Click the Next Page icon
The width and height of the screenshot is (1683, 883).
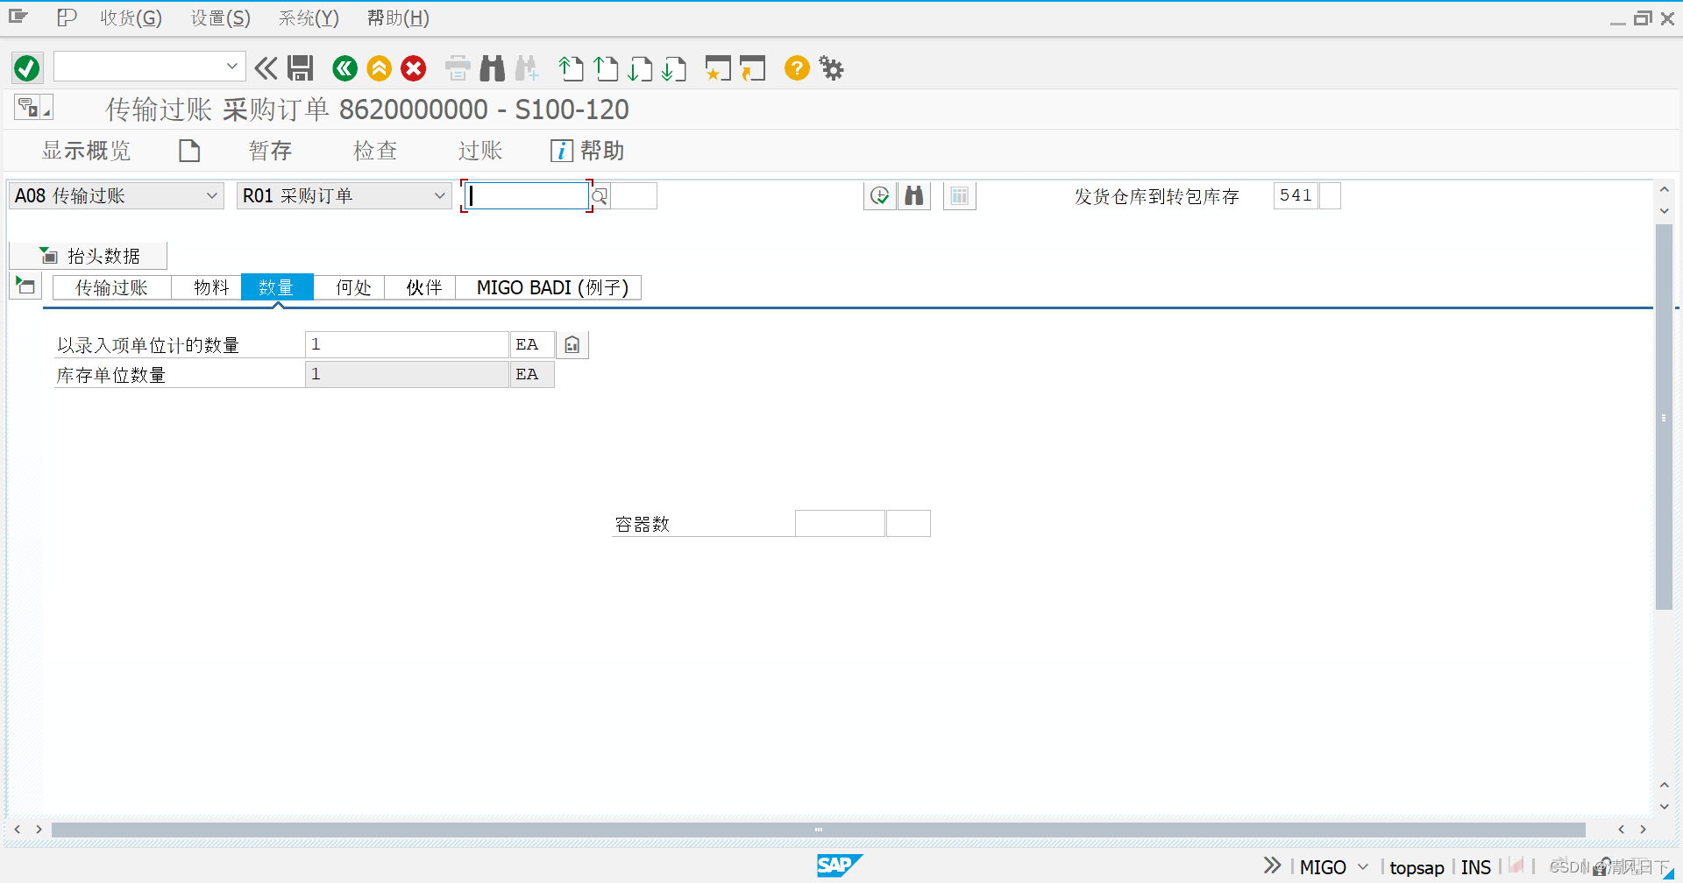[640, 67]
